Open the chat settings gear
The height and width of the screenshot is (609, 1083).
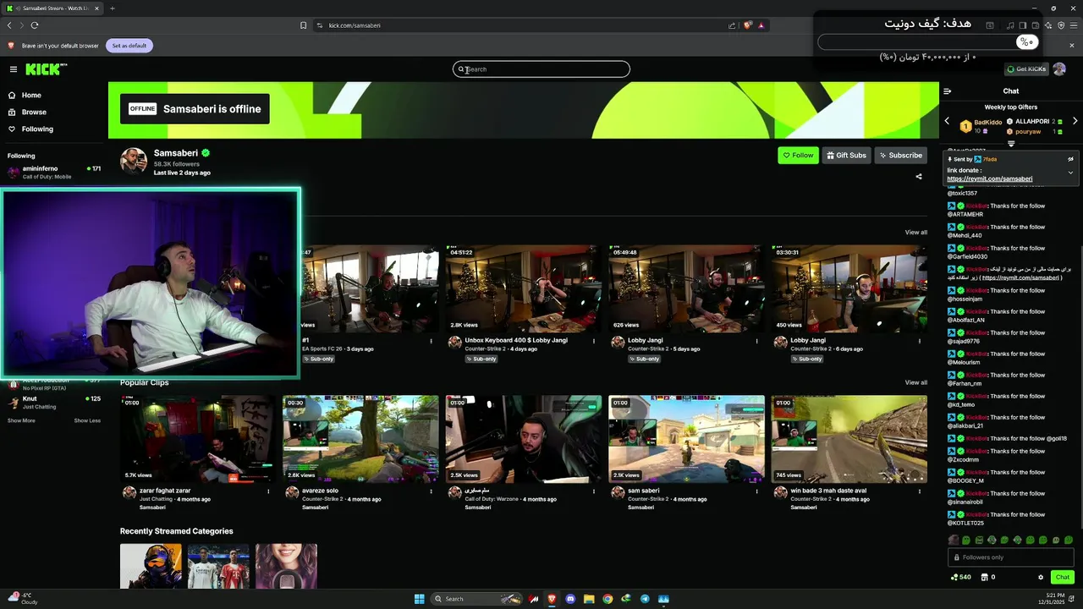(1041, 578)
